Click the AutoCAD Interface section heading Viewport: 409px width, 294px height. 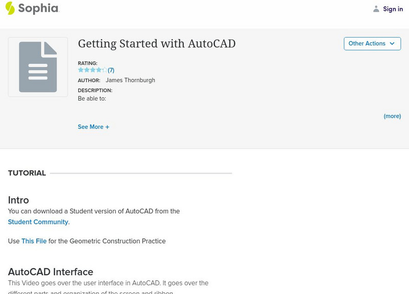(51, 272)
